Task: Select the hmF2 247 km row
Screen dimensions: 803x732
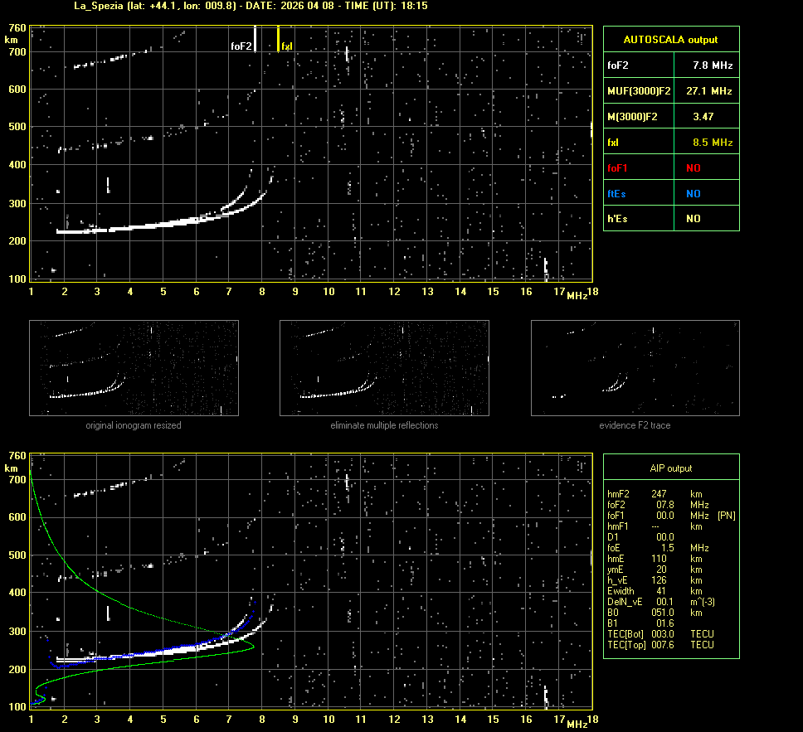Action: (x=655, y=494)
